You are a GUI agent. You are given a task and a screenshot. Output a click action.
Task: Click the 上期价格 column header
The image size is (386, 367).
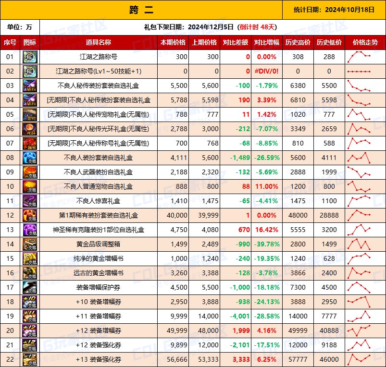tap(204, 43)
